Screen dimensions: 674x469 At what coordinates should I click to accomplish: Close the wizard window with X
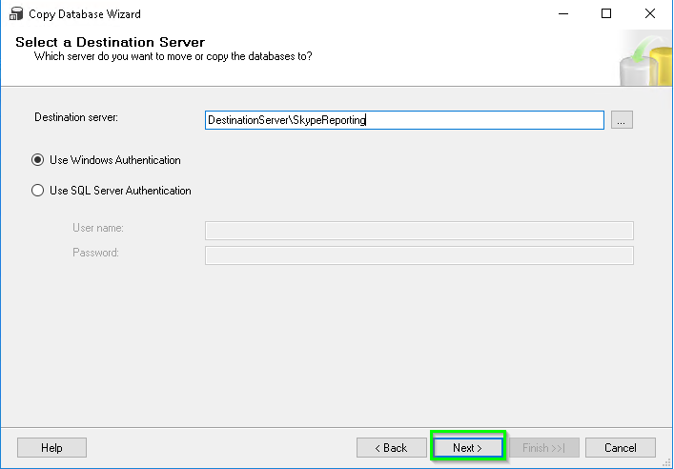click(x=650, y=13)
